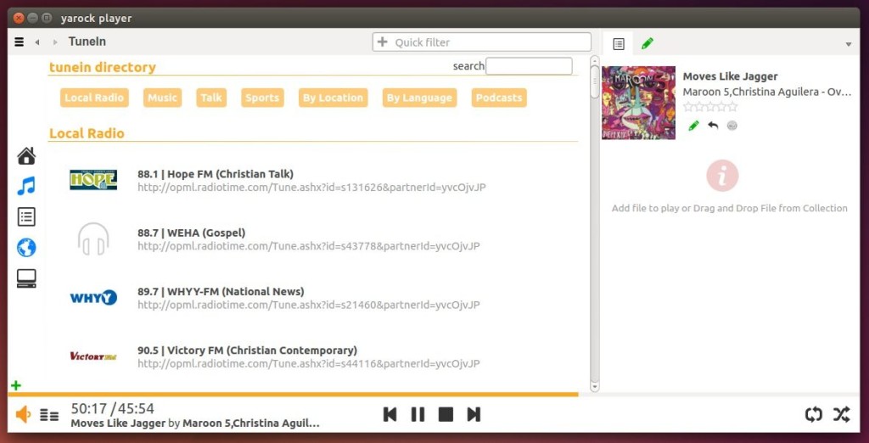This screenshot has height=443, width=869.
Task: Click the scrollbar down arrow
Action: pos(595,386)
